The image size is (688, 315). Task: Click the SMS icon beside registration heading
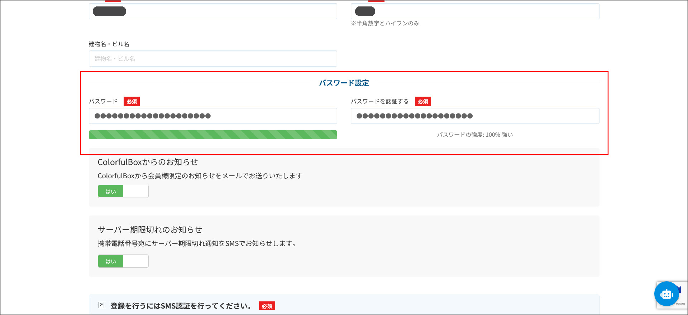coord(101,305)
